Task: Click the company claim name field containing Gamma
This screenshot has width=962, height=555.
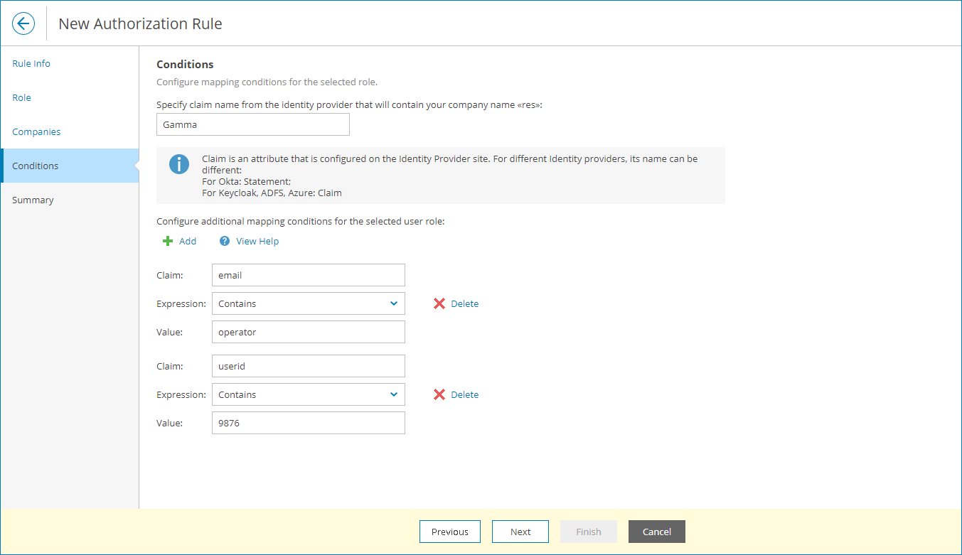Action: pyautogui.click(x=253, y=124)
